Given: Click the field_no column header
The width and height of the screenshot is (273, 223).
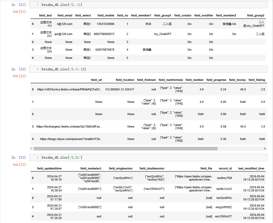Looking at the screenshot, I should [123, 15].
